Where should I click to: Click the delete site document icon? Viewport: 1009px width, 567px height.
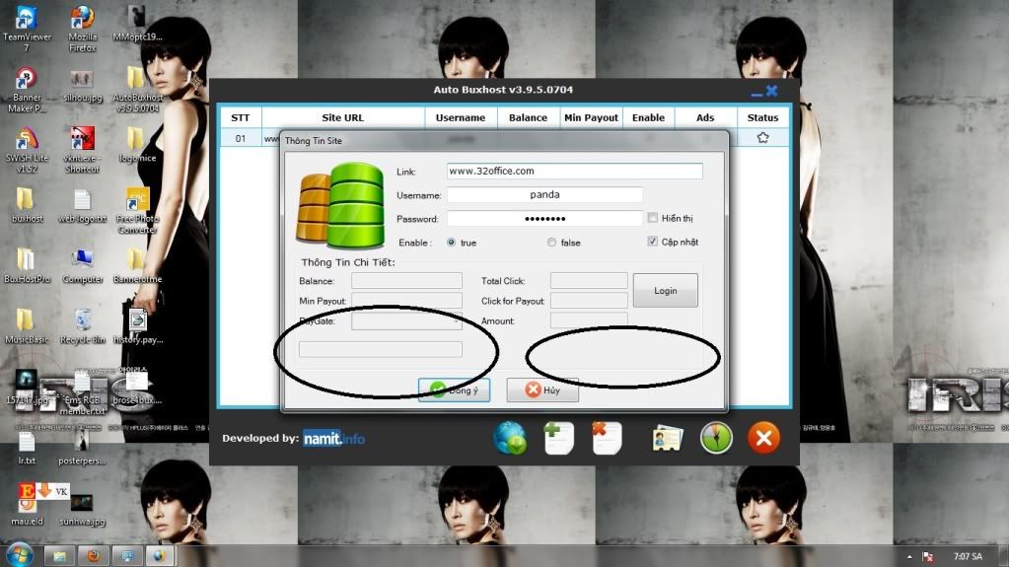tap(606, 438)
